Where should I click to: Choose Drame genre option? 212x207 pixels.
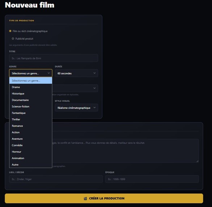pos(31,87)
